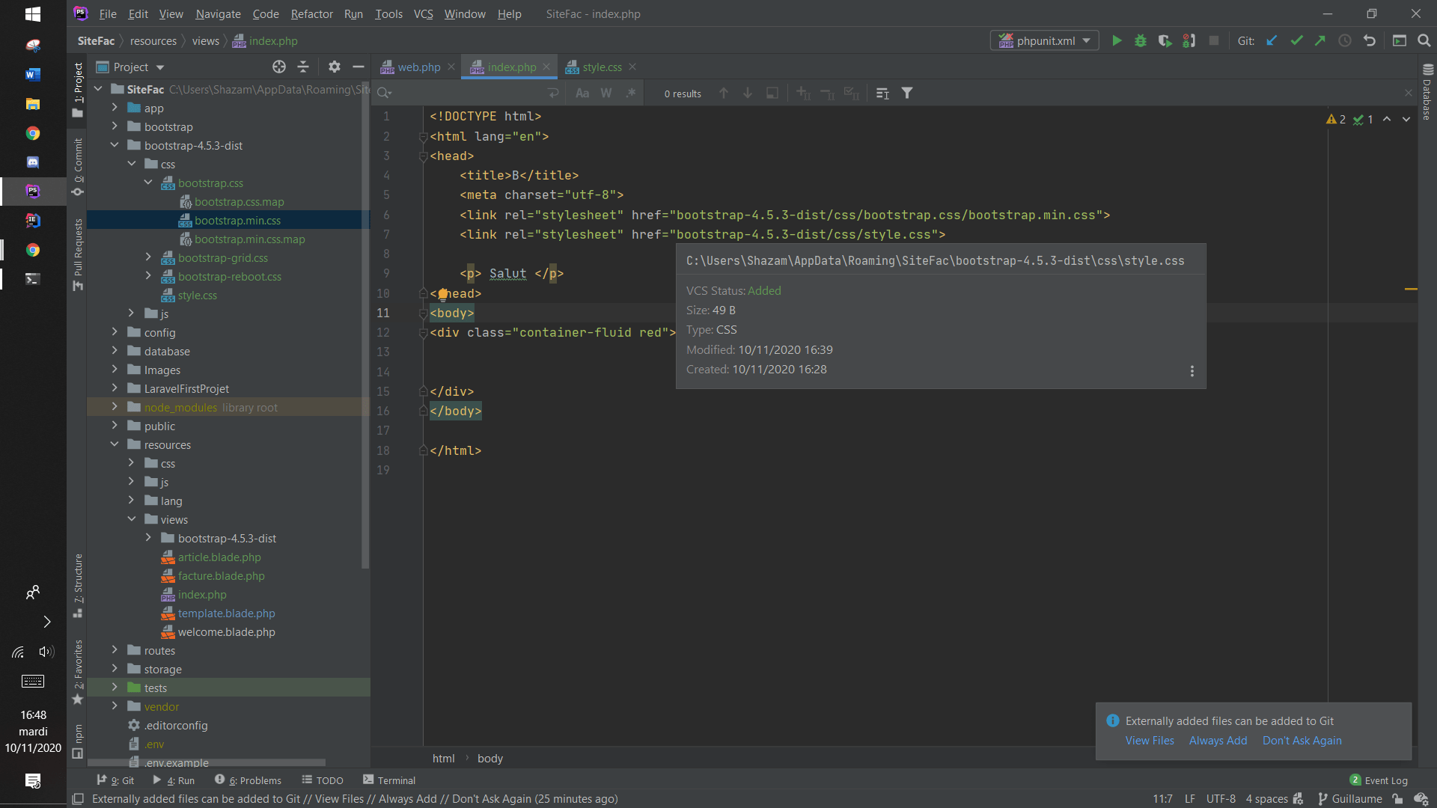Collapse all in Project panel
The height and width of the screenshot is (808, 1437).
(x=303, y=67)
